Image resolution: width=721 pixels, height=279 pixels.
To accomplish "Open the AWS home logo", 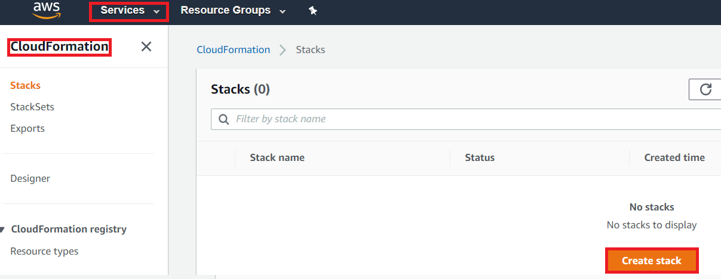I will pyautogui.click(x=47, y=10).
